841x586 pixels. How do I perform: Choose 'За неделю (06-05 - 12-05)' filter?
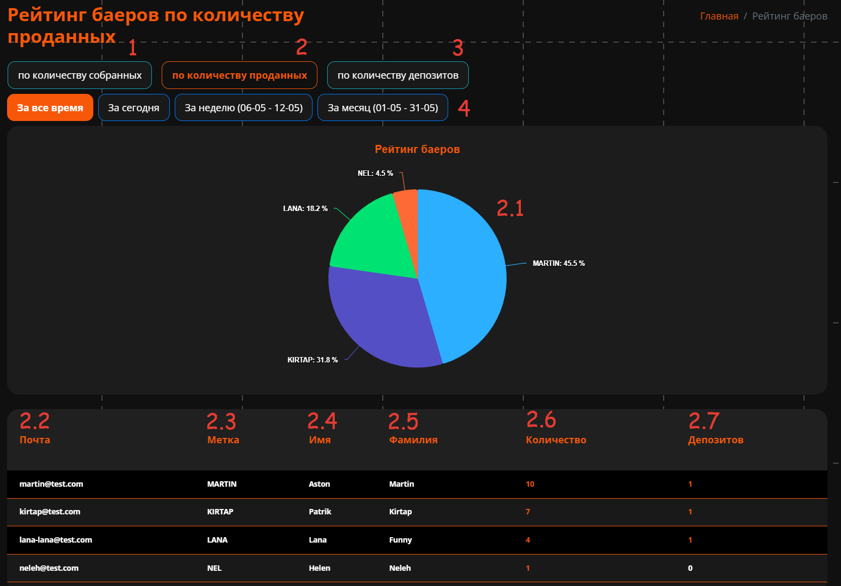coord(244,107)
